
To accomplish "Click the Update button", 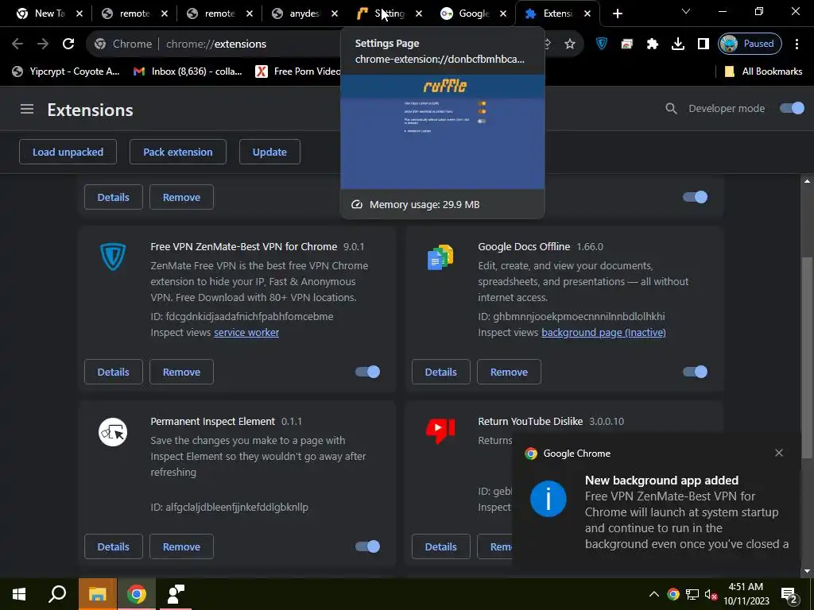I will pyautogui.click(x=269, y=152).
